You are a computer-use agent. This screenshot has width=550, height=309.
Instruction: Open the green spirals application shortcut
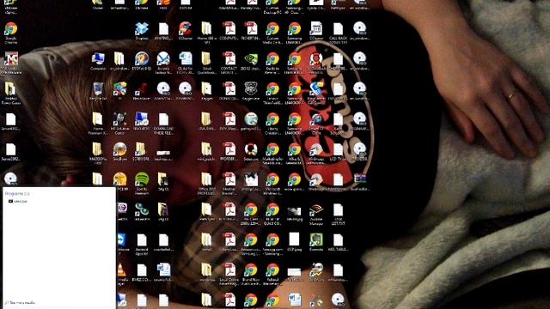click(142, 212)
